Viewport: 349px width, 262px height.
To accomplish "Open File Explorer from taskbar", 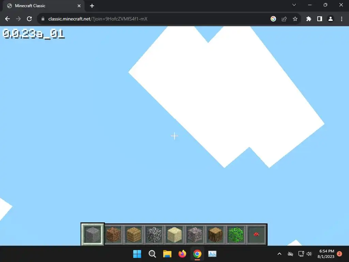I will tap(167, 254).
